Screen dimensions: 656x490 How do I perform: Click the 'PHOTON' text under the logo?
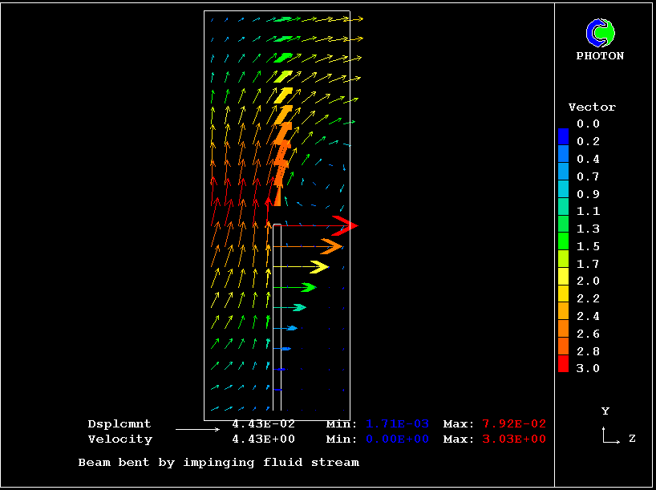[x=600, y=56]
